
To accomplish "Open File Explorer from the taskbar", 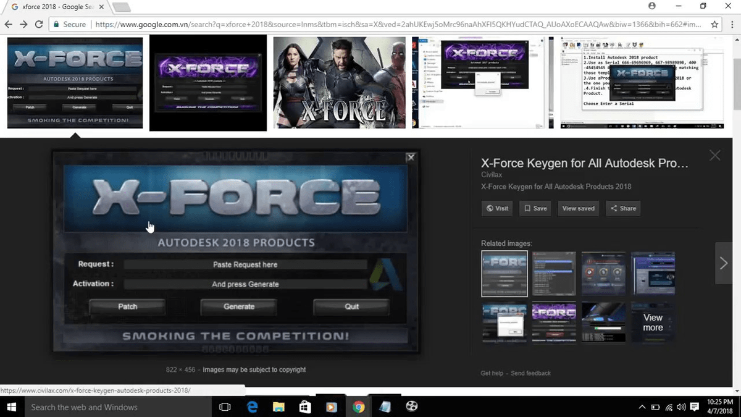I will tap(278, 407).
